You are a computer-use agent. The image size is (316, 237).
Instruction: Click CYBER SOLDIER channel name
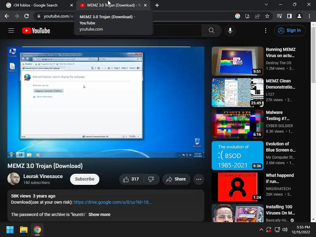279,126
